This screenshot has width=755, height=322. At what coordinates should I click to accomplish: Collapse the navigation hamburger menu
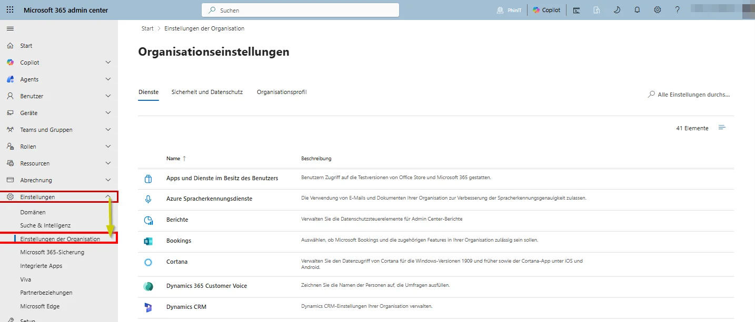pyautogui.click(x=10, y=28)
